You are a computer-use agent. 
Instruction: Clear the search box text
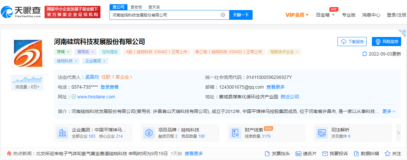(223, 15)
